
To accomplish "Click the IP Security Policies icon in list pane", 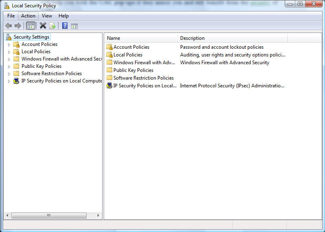I will tap(109, 85).
